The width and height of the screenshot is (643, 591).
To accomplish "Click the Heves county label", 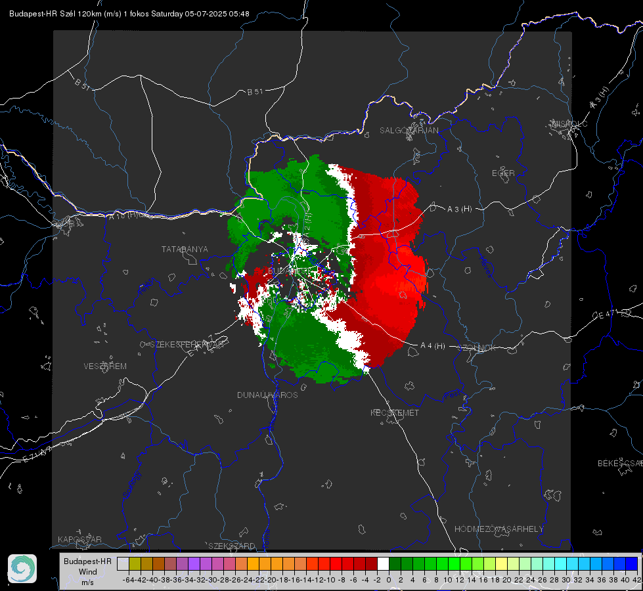I will click(485, 267).
